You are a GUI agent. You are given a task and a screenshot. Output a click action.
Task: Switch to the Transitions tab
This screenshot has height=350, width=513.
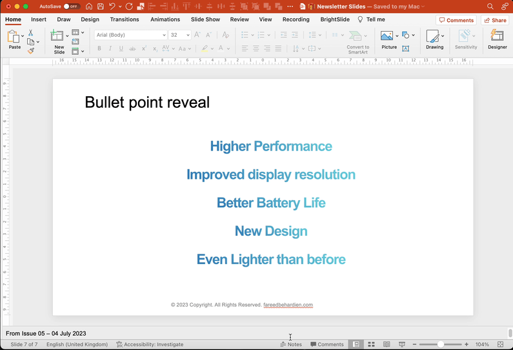pos(125,19)
